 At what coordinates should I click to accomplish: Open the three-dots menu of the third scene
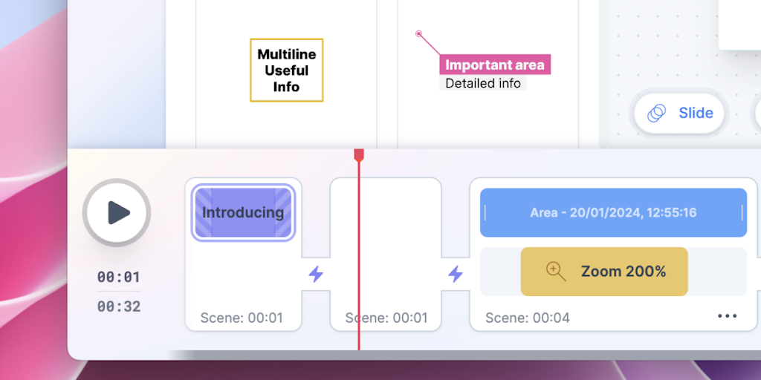click(728, 316)
